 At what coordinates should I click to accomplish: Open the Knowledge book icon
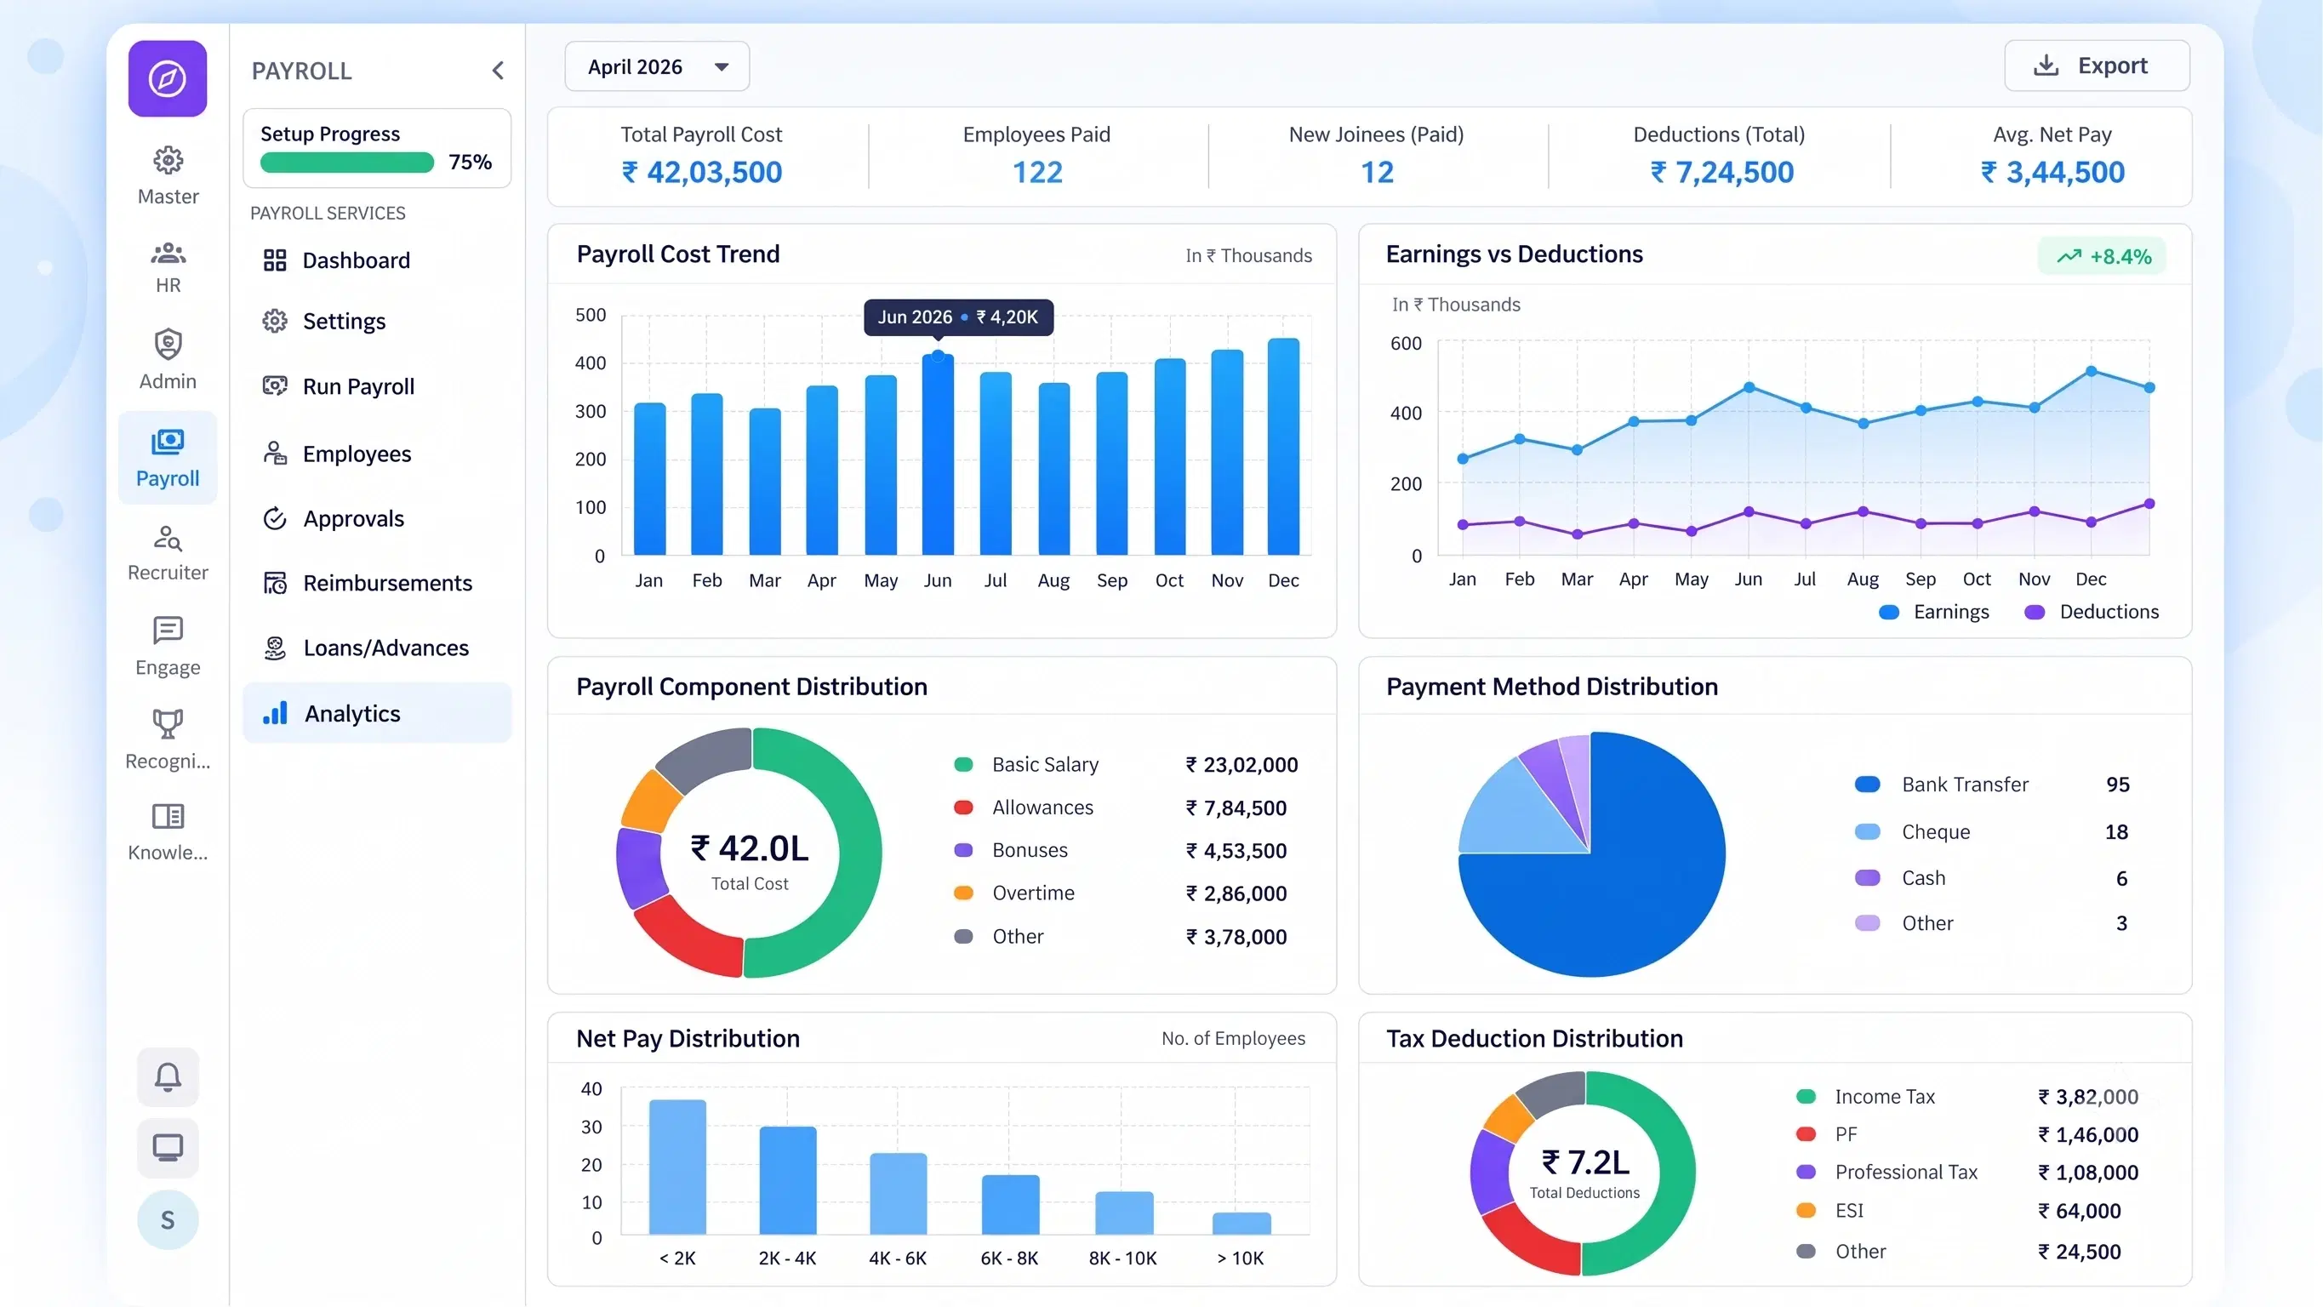coord(168,816)
